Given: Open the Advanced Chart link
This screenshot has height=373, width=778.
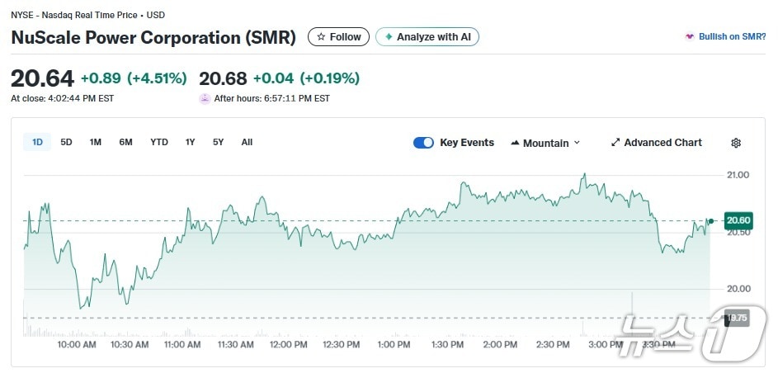Looking at the screenshot, I should (x=662, y=143).
